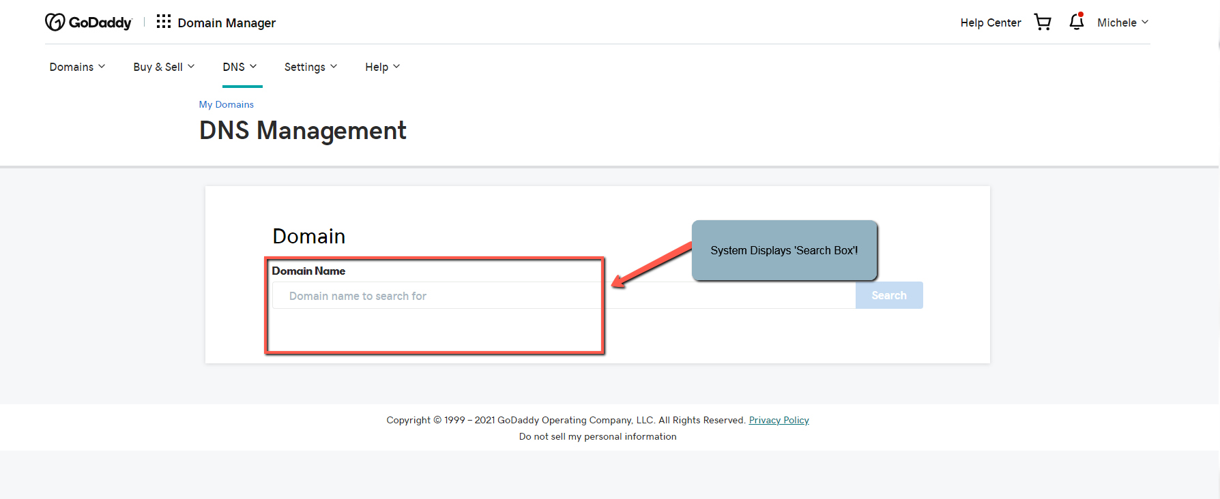Image resolution: width=1220 pixels, height=499 pixels.
Task: Click the Domain Name field label
Action: (308, 271)
